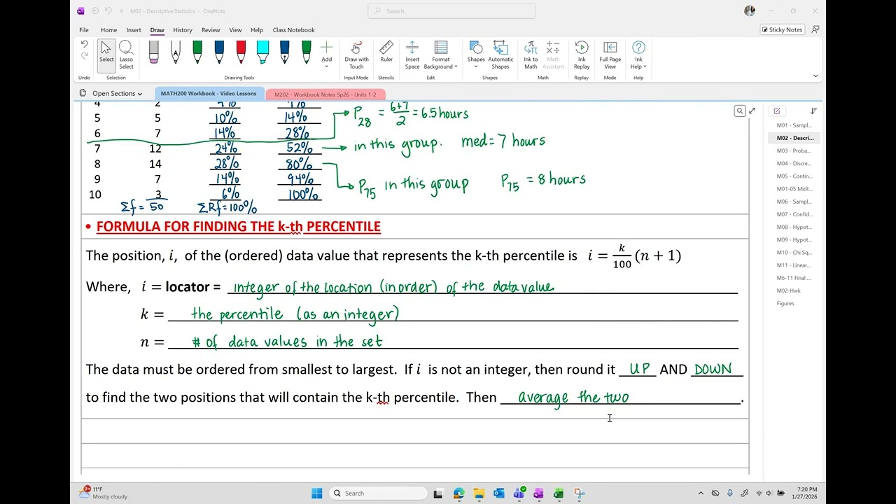Open Microsoft Edge from the taskbar
The width and height of the screenshot is (896, 504).
(458, 493)
